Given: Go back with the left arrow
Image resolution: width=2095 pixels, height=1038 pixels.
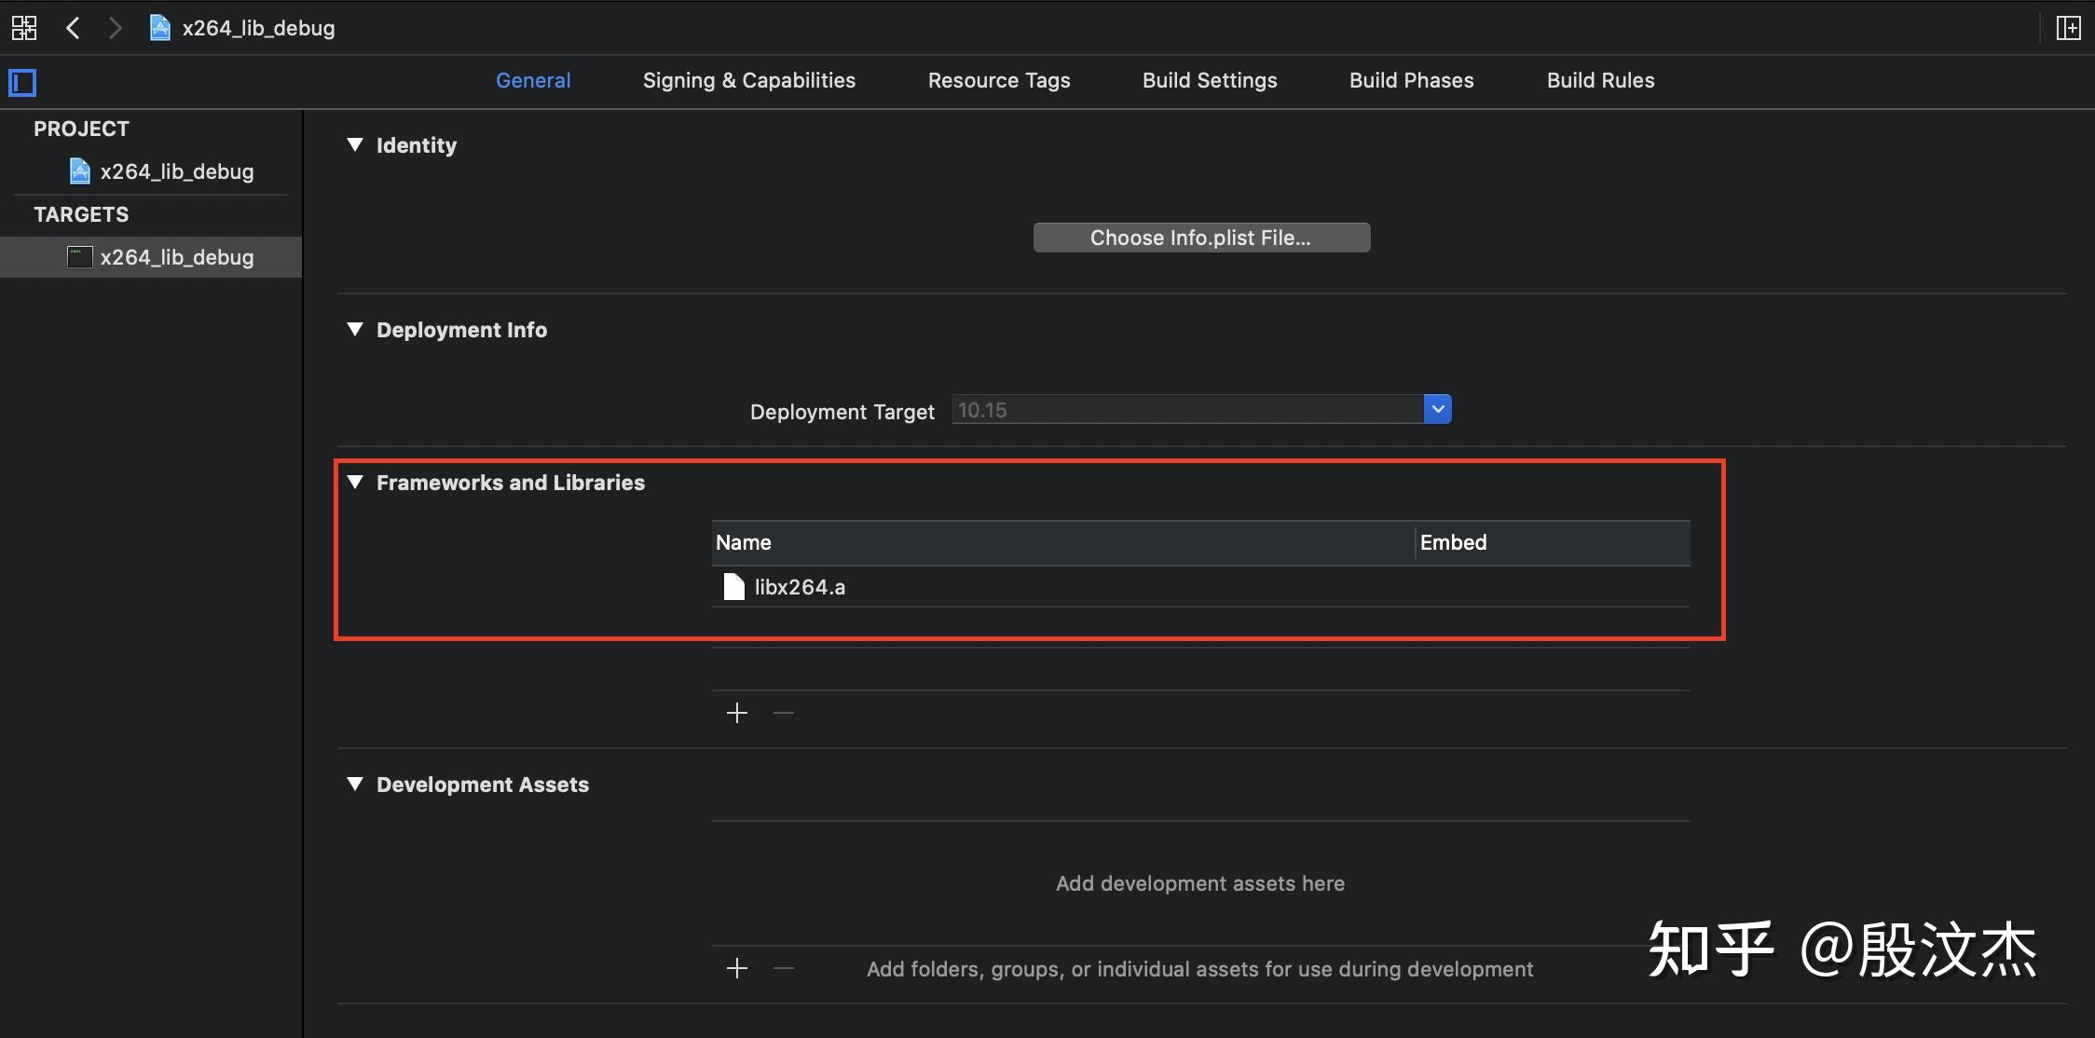Looking at the screenshot, I should point(73,28).
